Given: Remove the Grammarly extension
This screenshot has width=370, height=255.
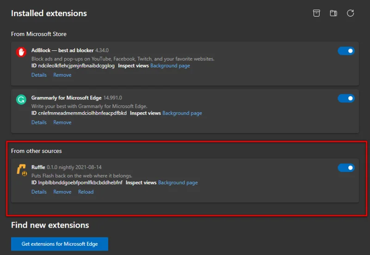Looking at the screenshot, I should (62, 122).
